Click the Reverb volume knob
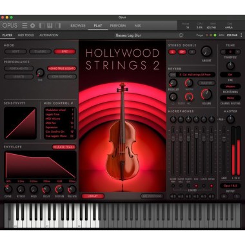 coord(206,94)
